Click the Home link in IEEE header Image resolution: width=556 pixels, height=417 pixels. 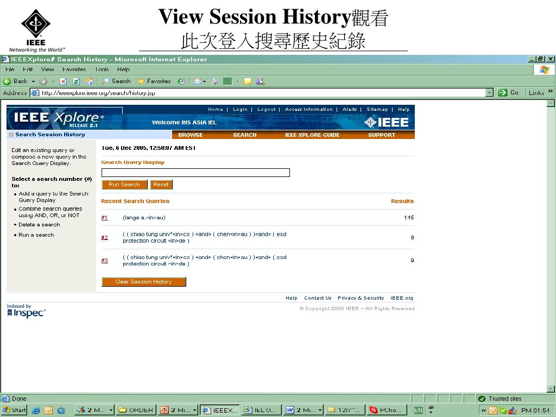pyautogui.click(x=216, y=109)
